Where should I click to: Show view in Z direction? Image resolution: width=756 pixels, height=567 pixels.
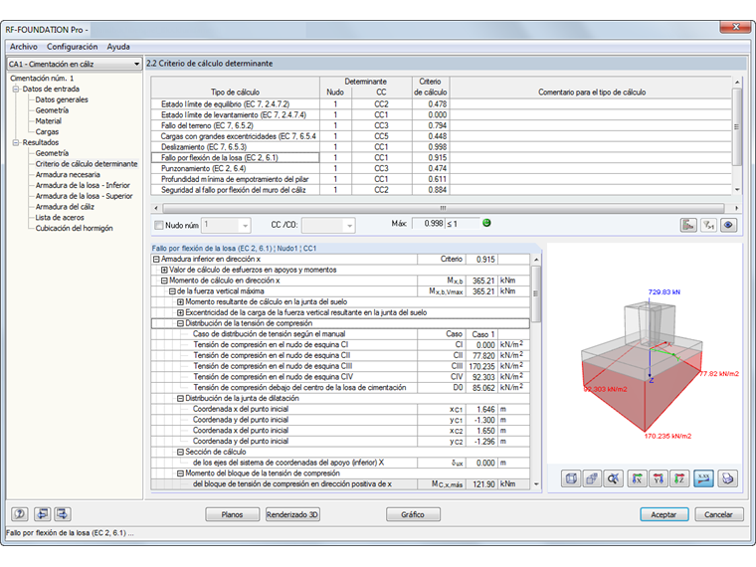[679, 478]
